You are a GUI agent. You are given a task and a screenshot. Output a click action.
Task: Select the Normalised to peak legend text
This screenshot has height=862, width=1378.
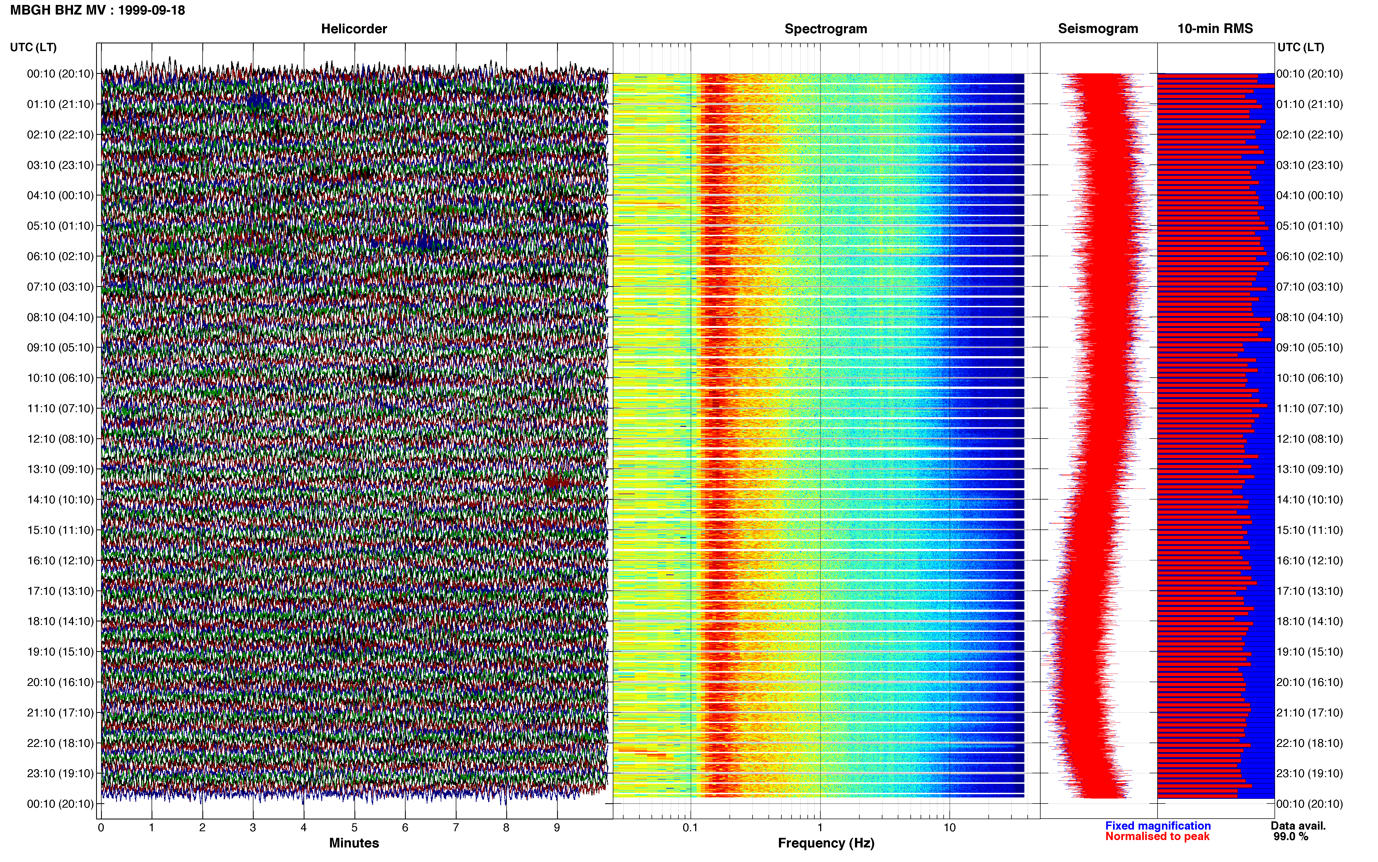(1158, 836)
